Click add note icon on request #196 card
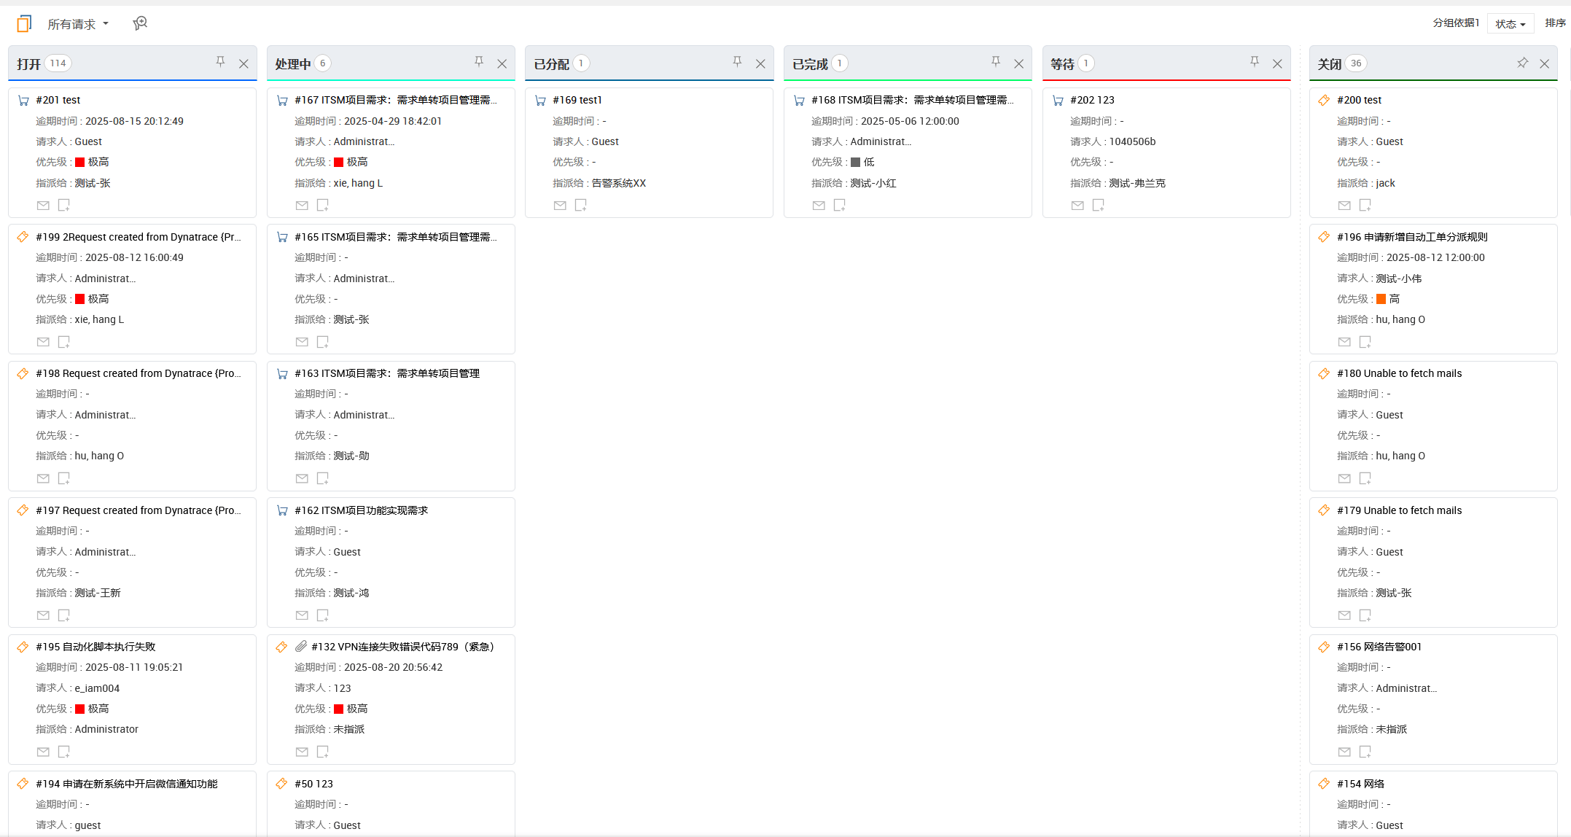 [x=1365, y=342]
